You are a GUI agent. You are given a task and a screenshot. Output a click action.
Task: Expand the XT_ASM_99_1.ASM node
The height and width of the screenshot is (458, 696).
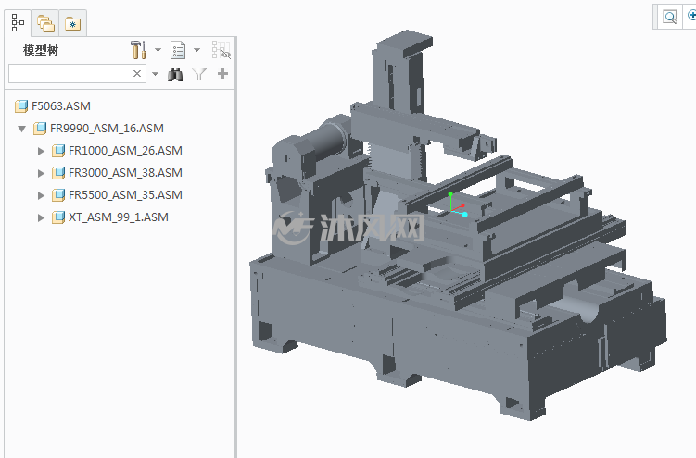(x=41, y=217)
